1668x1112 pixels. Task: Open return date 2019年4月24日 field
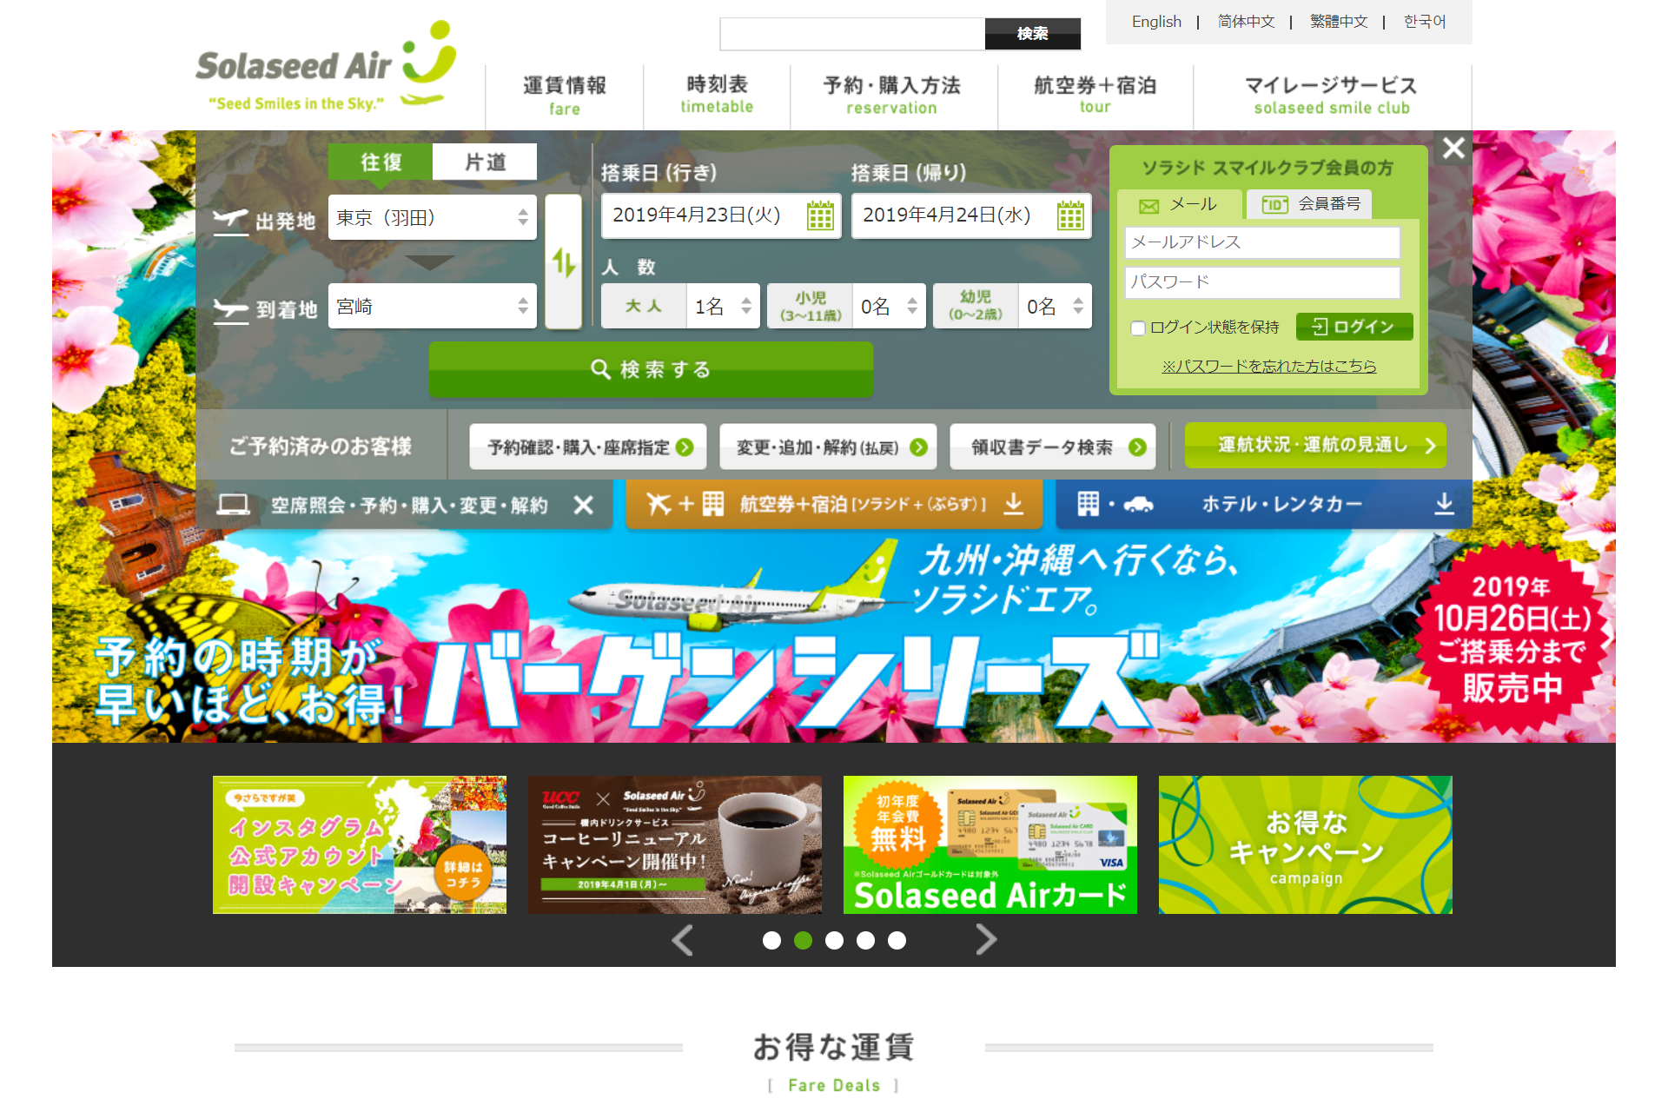coord(971,215)
